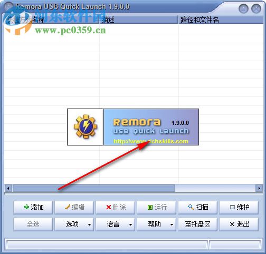Screen dimensions: 266x254
Task: Click the 路径和文件名 column header
Action: 221,19
